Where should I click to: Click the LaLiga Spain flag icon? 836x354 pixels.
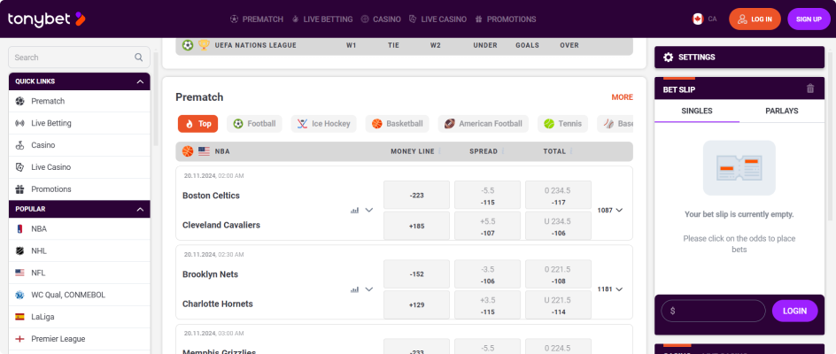click(19, 317)
